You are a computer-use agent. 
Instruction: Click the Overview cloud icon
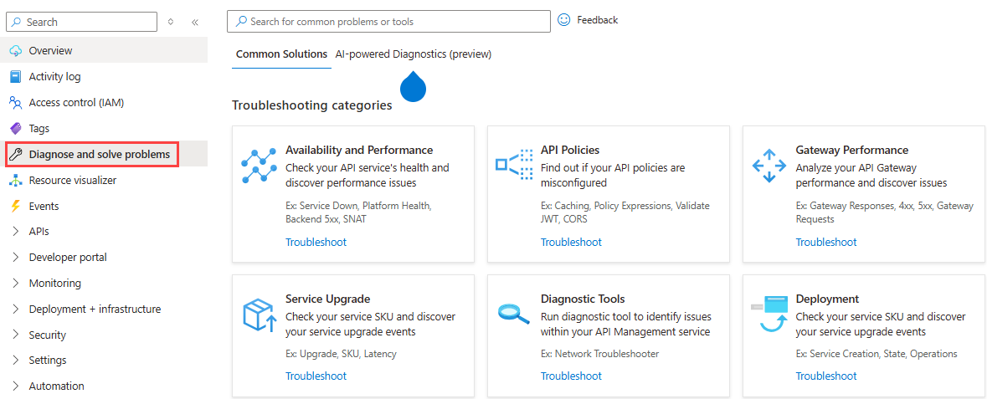15,51
